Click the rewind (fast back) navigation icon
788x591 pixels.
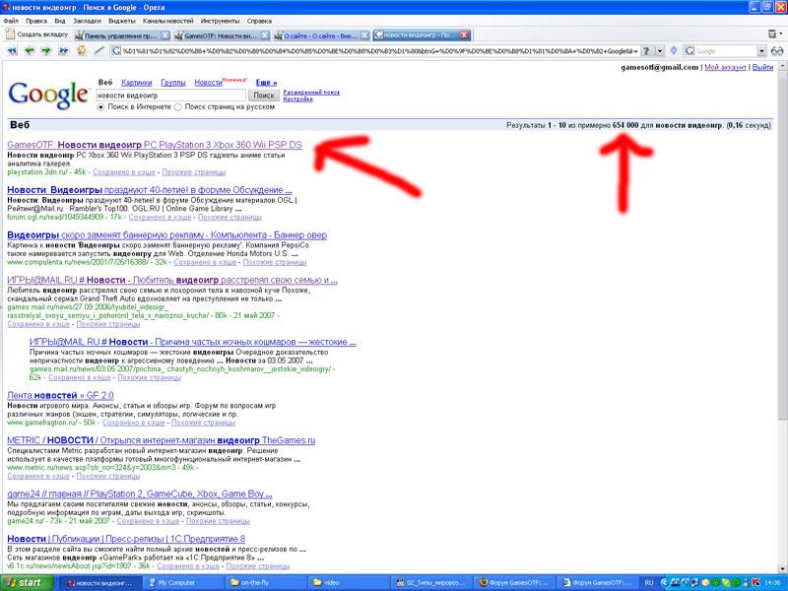point(12,51)
